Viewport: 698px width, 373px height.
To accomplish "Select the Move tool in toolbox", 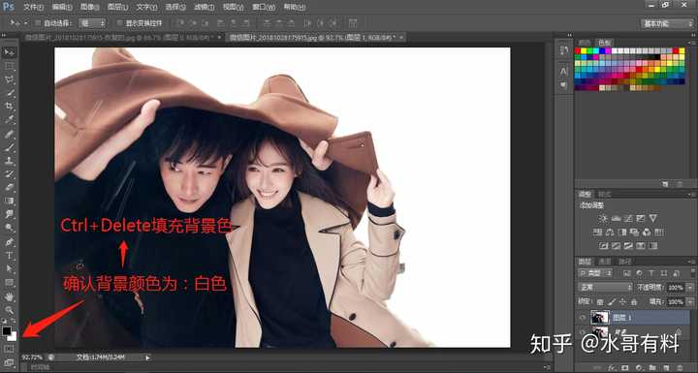I will (10, 52).
